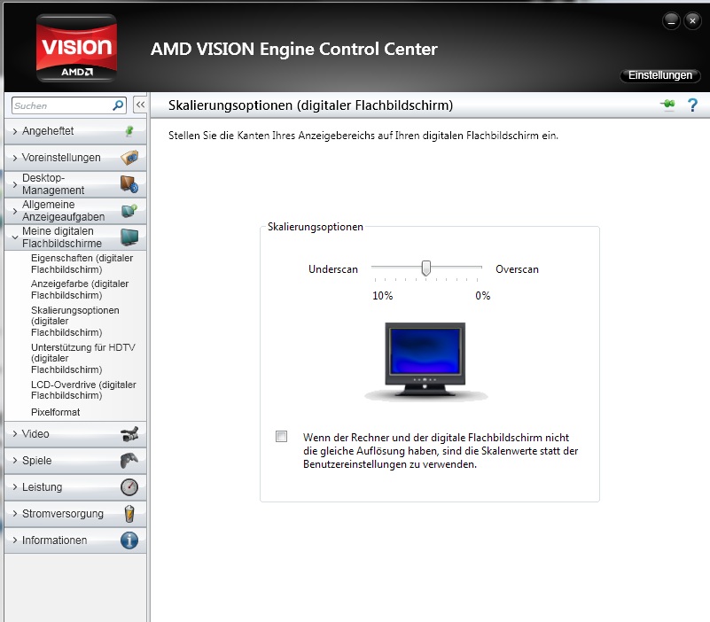Click the Overscan label
This screenshot has width=710, height=622.
[517, 269]
